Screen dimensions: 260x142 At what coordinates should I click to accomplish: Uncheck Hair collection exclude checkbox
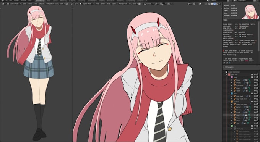(252, 94)
